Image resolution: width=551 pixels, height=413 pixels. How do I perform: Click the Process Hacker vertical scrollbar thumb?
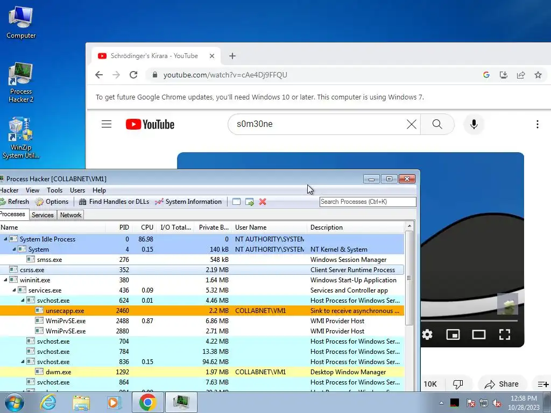click(409, 278)
